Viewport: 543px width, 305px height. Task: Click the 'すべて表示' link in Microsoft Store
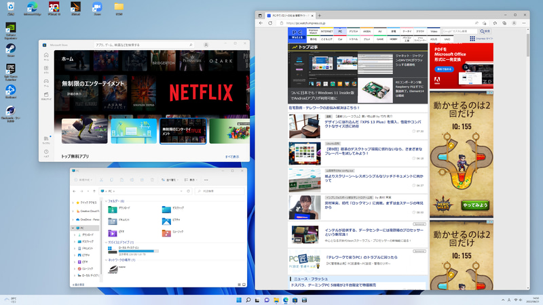pyautogui.click(x=232, y=157)
